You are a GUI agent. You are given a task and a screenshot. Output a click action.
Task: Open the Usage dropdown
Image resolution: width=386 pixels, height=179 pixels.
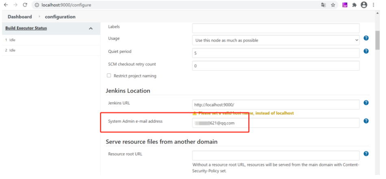click(276, 40)
